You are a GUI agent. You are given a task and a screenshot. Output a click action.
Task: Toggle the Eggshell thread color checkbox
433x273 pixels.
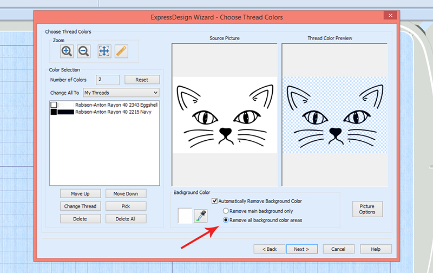click(x=54, y=105)
